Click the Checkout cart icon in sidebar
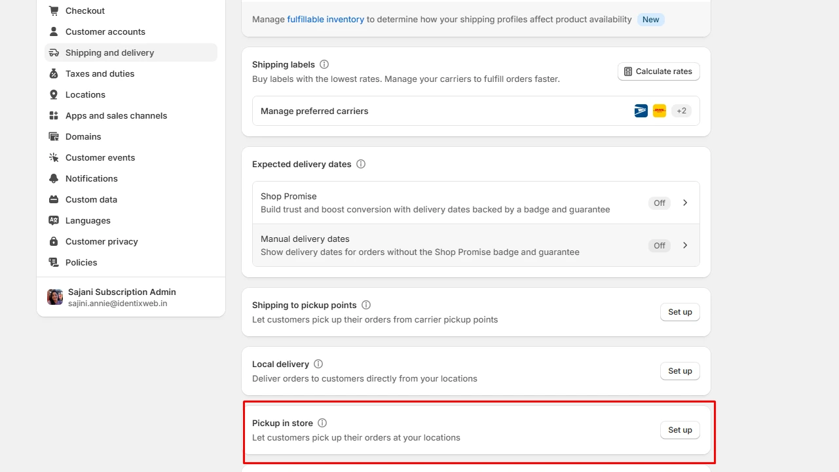The width and height of the screenshot is (839, 472). click(54, 10)
